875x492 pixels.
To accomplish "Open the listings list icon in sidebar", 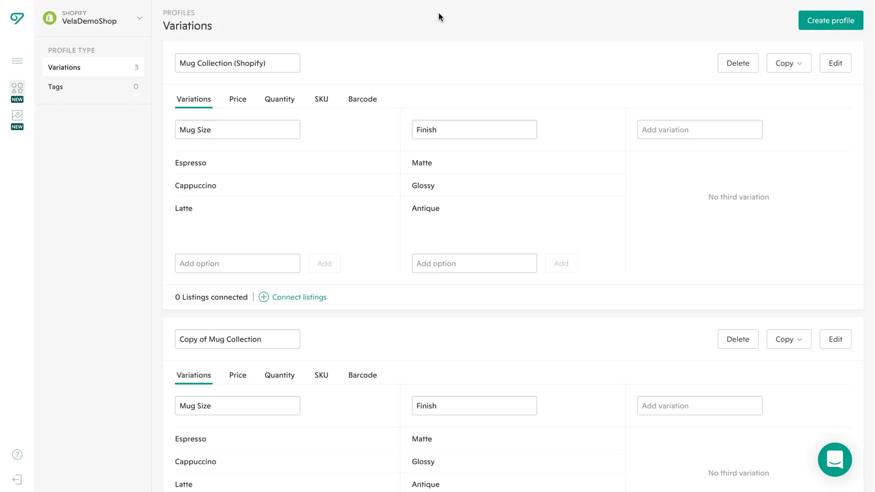I will (17, 61).
